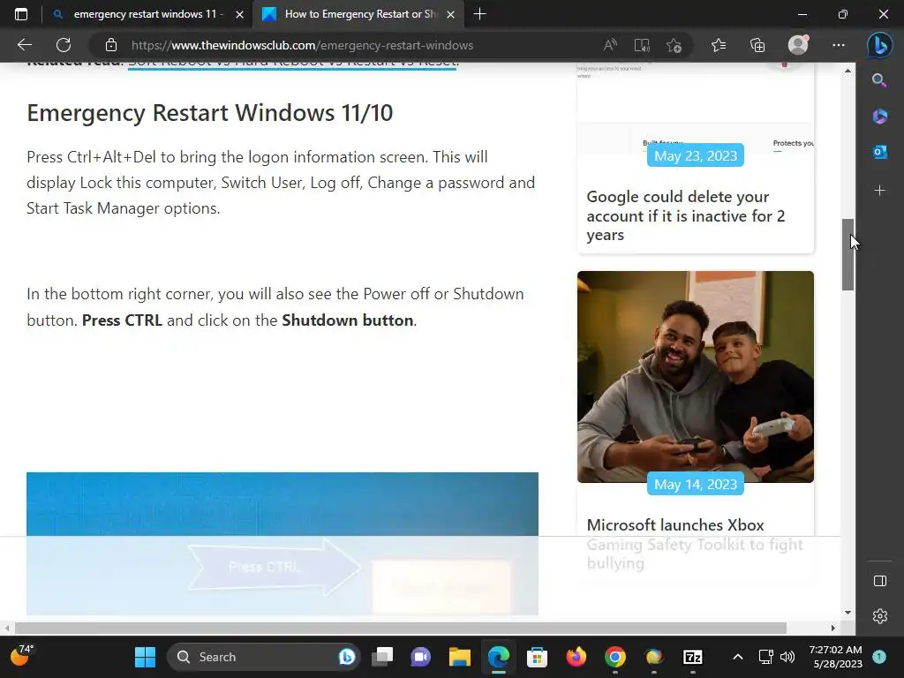Click the vertical scrollbar thumb
This screenshot has width=904, height=678.
pyautogui.click(x=847, y=254)
